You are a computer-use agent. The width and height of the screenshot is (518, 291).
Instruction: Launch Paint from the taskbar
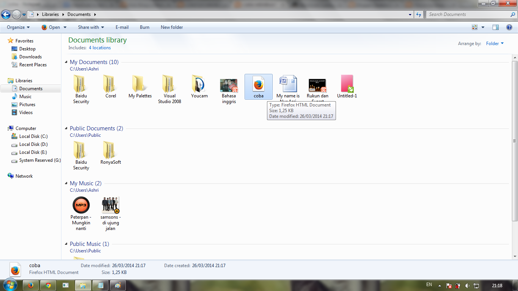click(x=118, y=285)
